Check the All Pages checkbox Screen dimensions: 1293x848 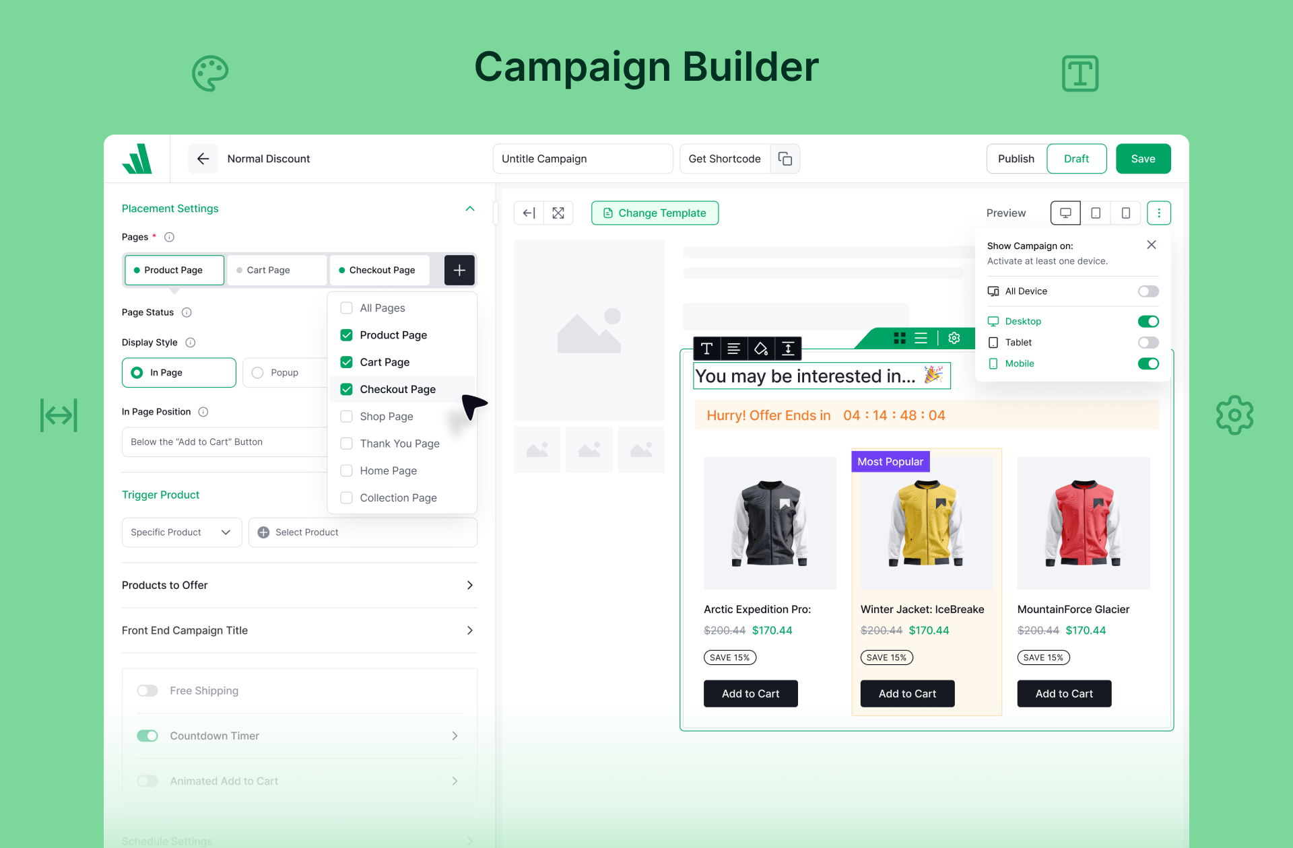click(x=347, y=308)
